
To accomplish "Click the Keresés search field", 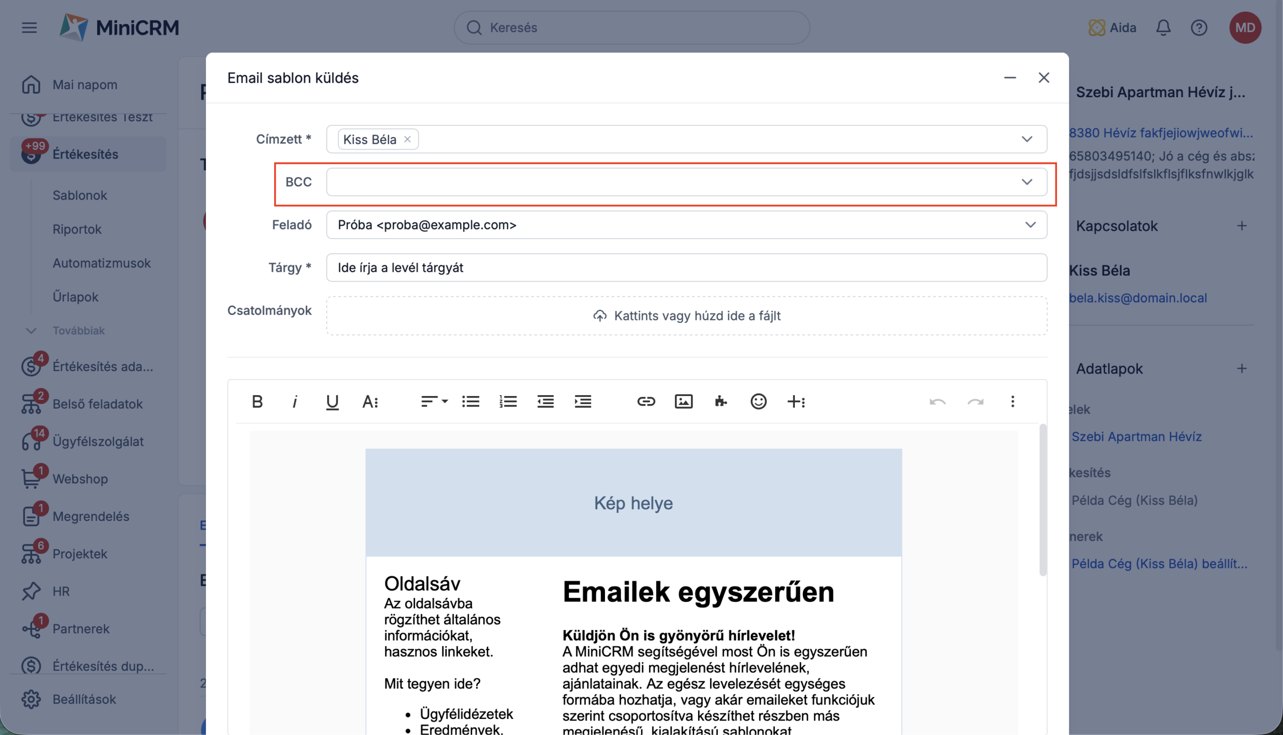I will (631, 27).
